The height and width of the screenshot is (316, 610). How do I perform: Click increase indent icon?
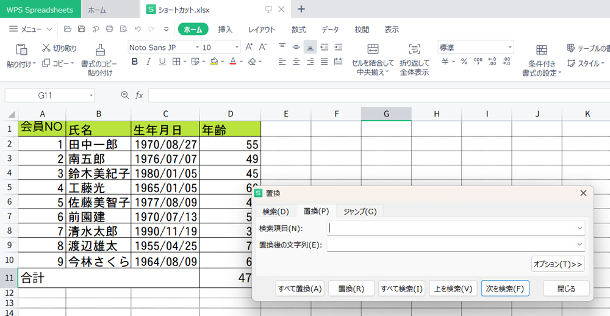[339, 47]
